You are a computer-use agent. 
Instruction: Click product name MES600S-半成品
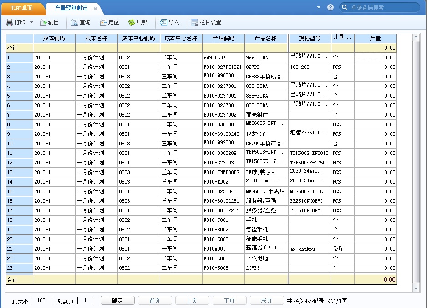265,191
